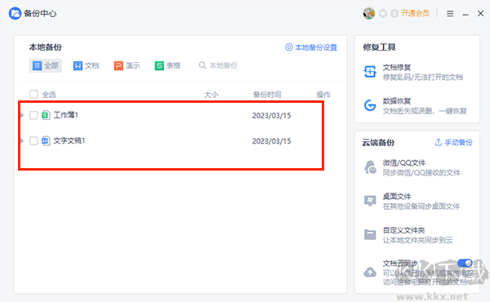Viewport: 490px width, 302px height.
Task: Open the user avatar profile
Action: [369, 13]
